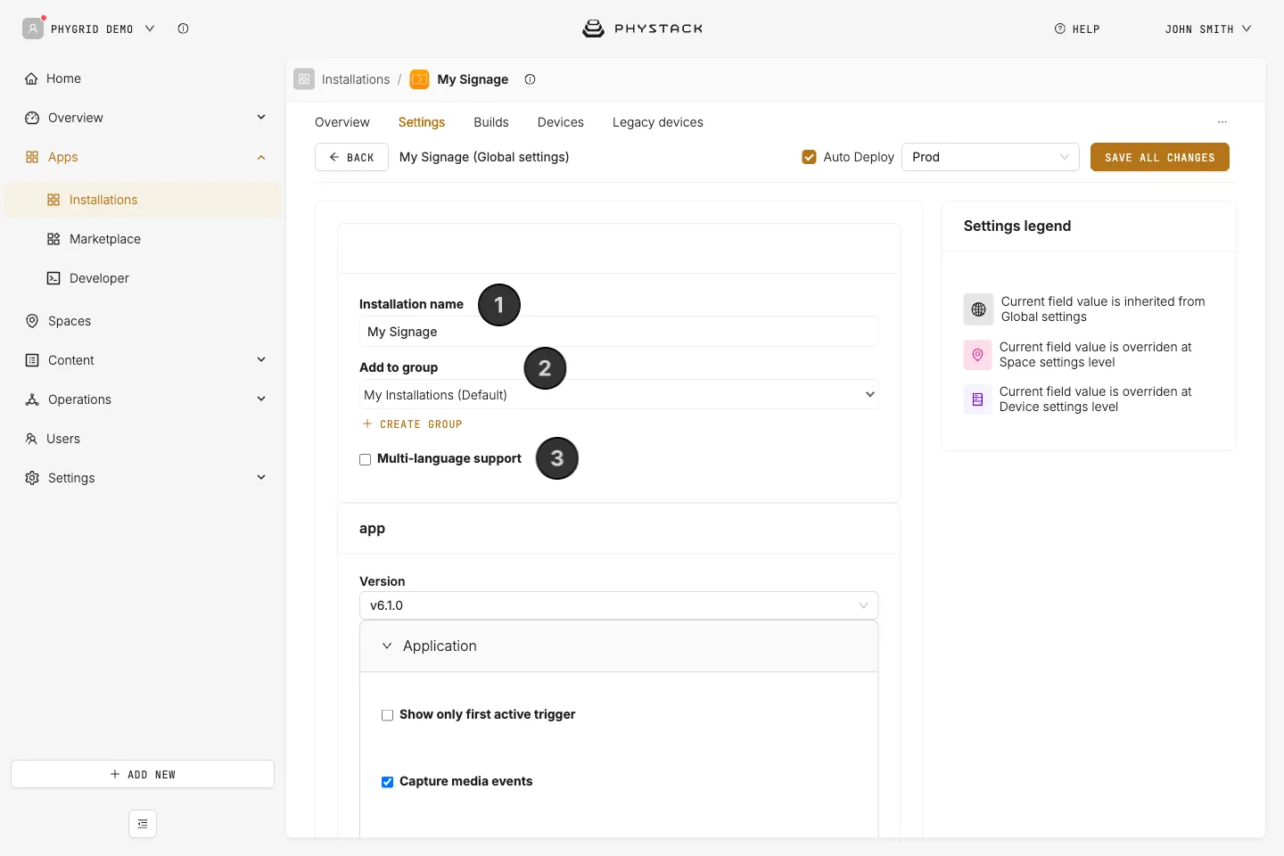Image resolution: width=1284 pixels, height=856 pixels.
Task: Click the Help question mark icon
Action: coord(1060,29)
